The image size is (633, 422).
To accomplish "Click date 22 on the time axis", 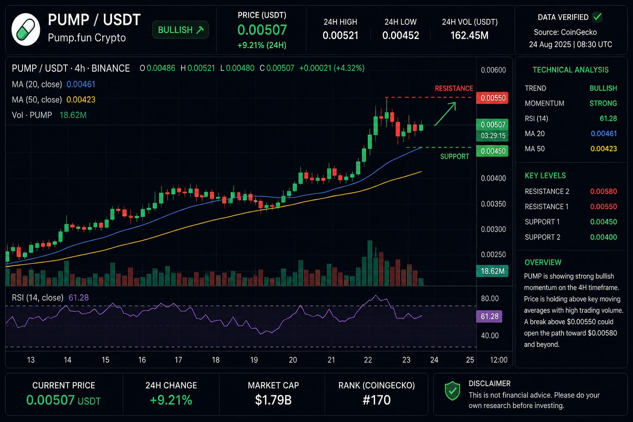I will [x=368, y=360].
